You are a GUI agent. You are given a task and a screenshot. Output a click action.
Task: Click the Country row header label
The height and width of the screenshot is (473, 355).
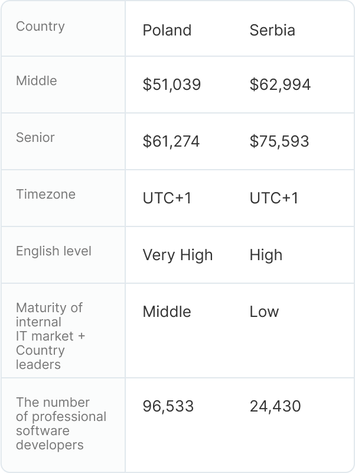[40, 27]
